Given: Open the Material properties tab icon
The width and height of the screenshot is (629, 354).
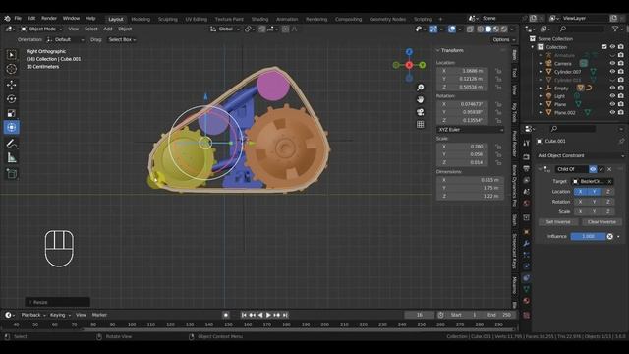Looking at the screenshot, I should tap(527, 301).
